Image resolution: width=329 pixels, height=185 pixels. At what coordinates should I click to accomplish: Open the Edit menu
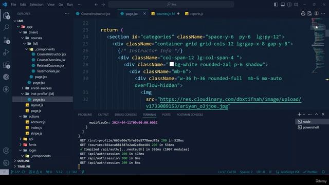pos(23,5)
